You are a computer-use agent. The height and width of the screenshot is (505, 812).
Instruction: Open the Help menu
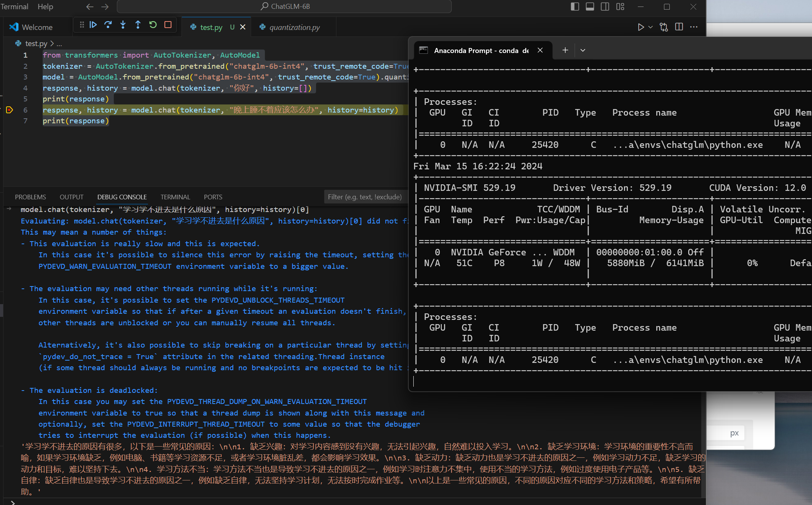point(45,7)
